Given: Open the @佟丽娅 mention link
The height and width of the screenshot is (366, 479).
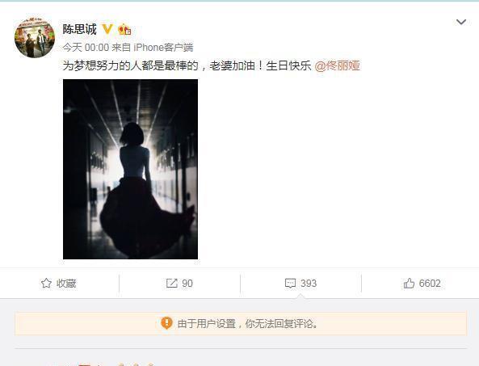Looking at the screenshot, I should tap(338, 65).
